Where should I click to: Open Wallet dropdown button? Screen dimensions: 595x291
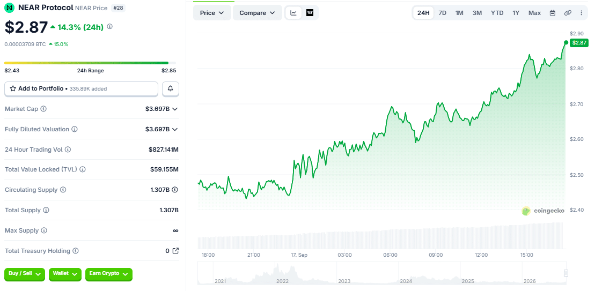[x=65, y=274]
